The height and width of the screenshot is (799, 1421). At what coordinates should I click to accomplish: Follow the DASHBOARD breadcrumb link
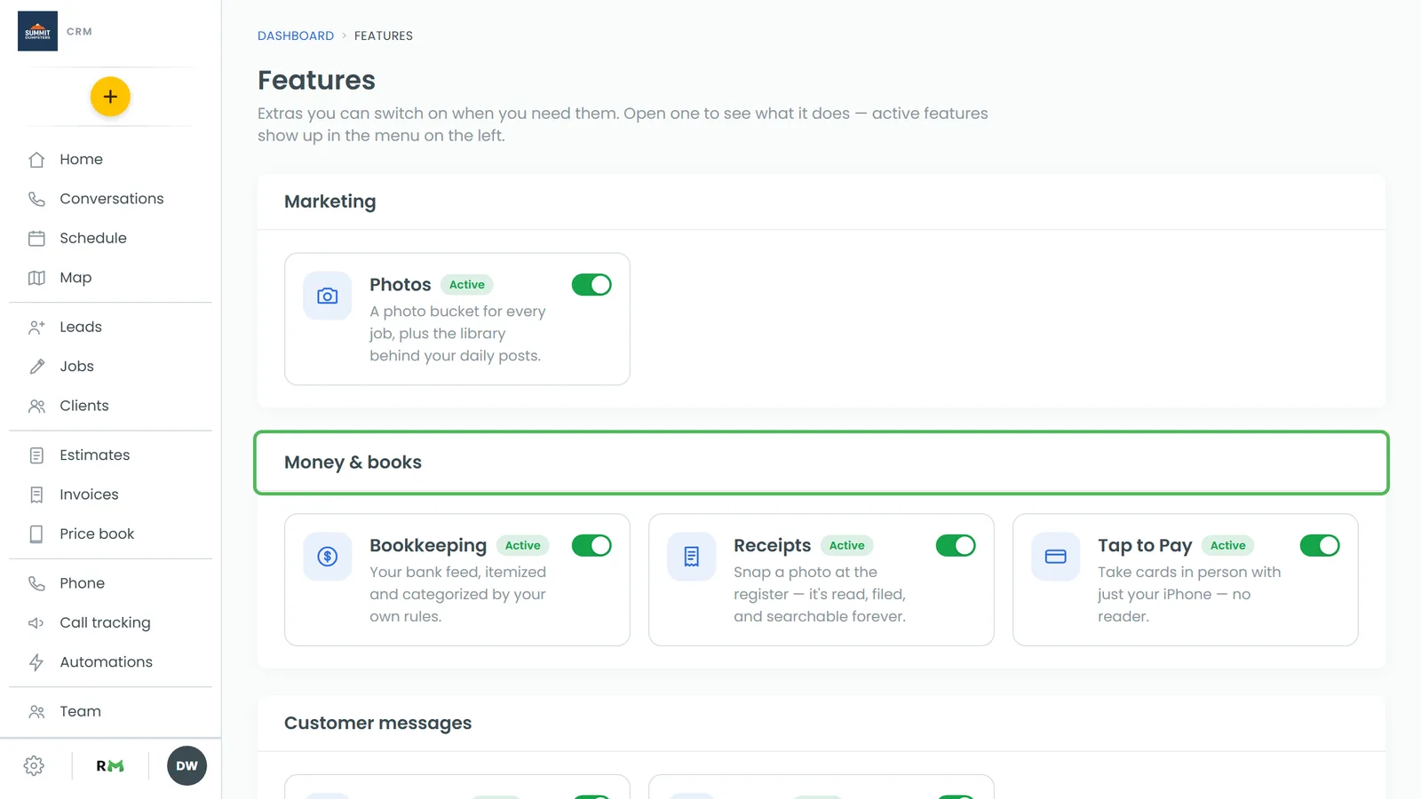[x=296, y=36]
